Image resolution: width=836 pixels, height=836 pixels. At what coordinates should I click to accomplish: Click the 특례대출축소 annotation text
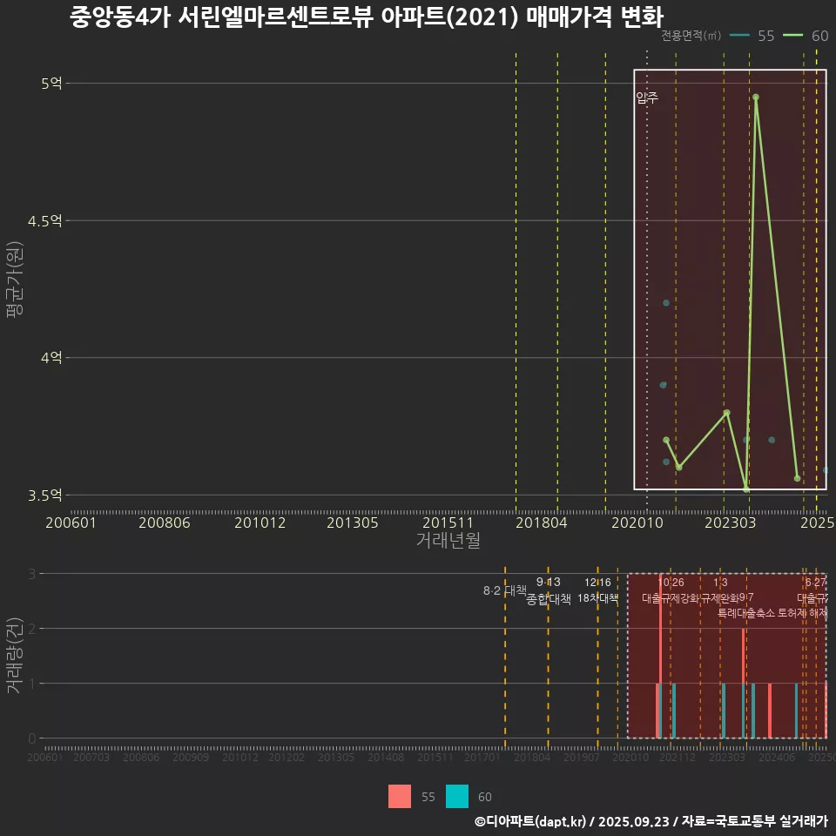point(745,612)
